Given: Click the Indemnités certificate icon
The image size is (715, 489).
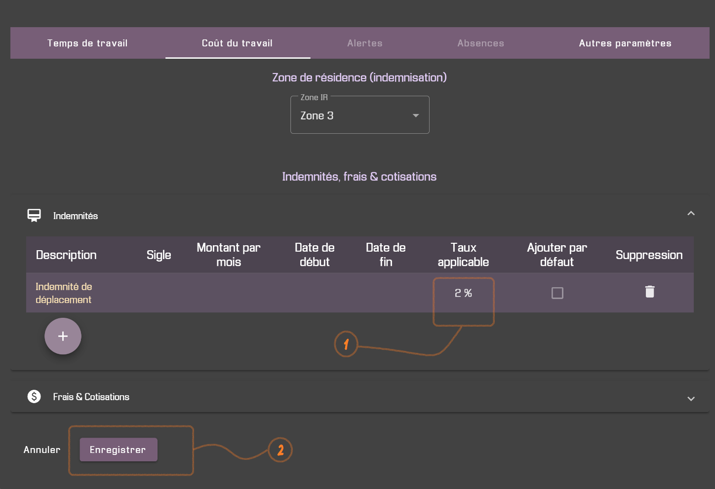Looking at the screenshot, I should [x=34, y=216].
